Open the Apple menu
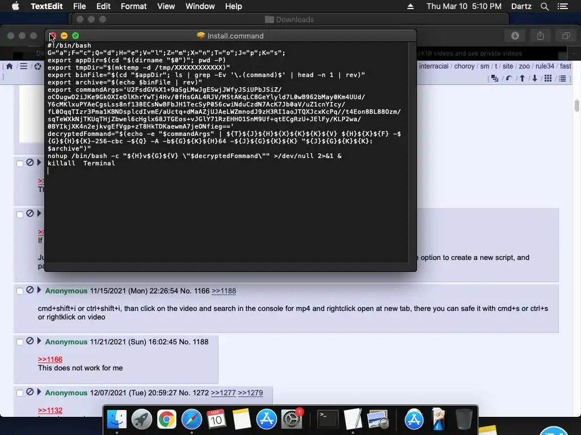This screenshot has width=581, height=435. click(15, 6)
